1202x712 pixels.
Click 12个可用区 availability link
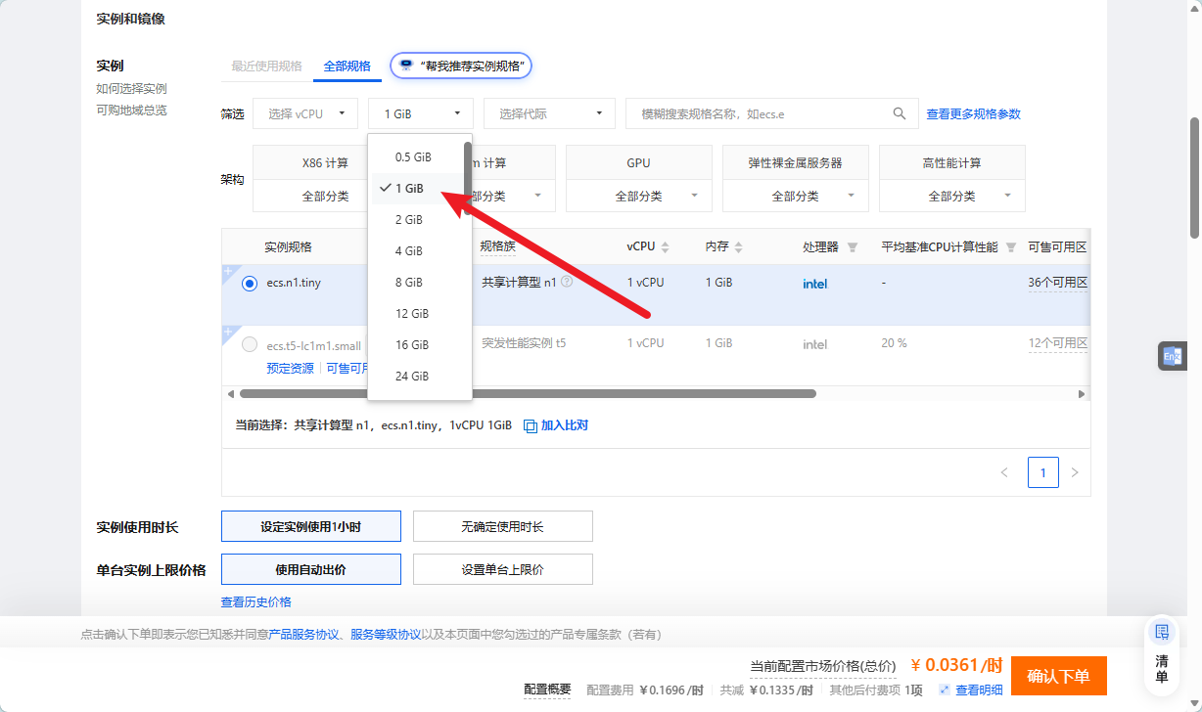(x=1058, y=343)
